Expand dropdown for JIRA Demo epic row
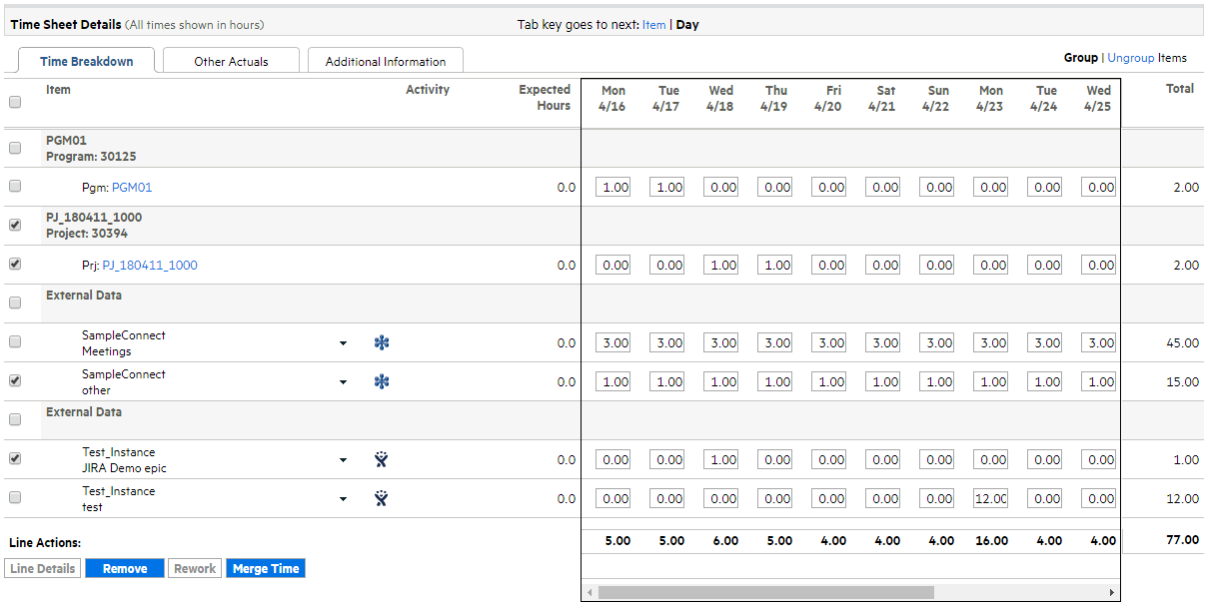 pos(343,460)
